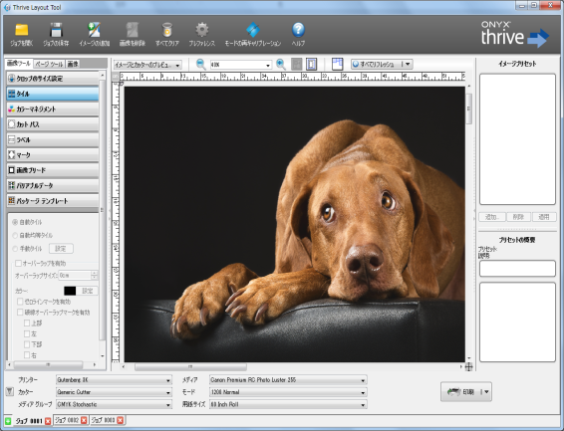Open the プリンター dropdown showing Gutenberg

pos(114,380)
